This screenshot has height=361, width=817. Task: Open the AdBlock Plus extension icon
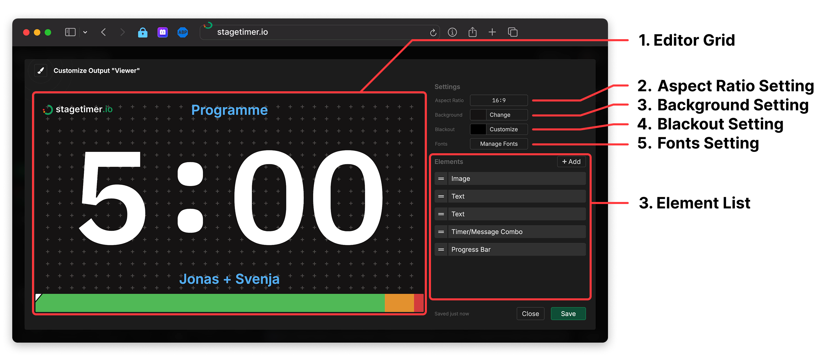click(182, 32)
